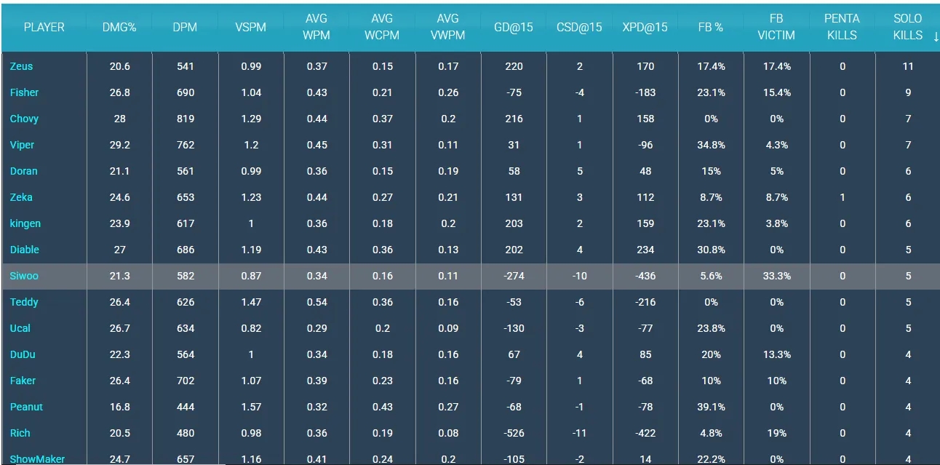Click the VSPM column header
The height and width of the screenshot is (465, 940).
251,27
